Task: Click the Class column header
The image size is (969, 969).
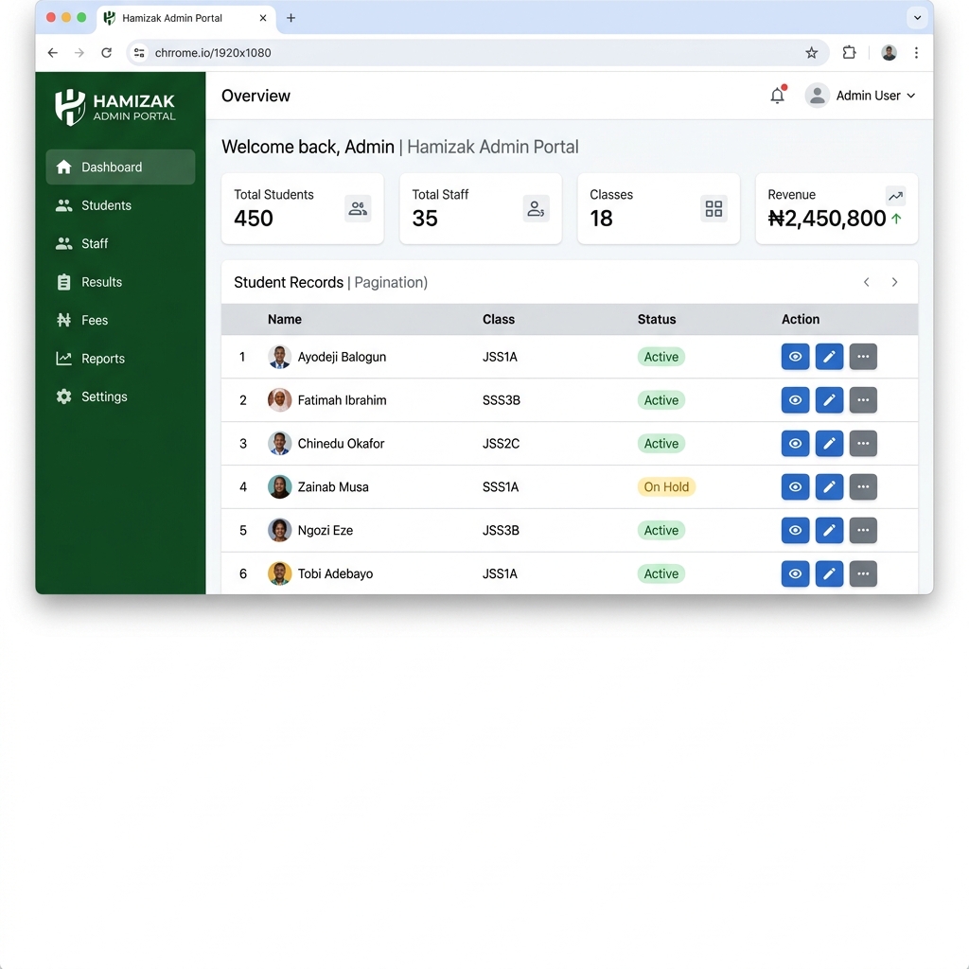Action: (498, 319)
